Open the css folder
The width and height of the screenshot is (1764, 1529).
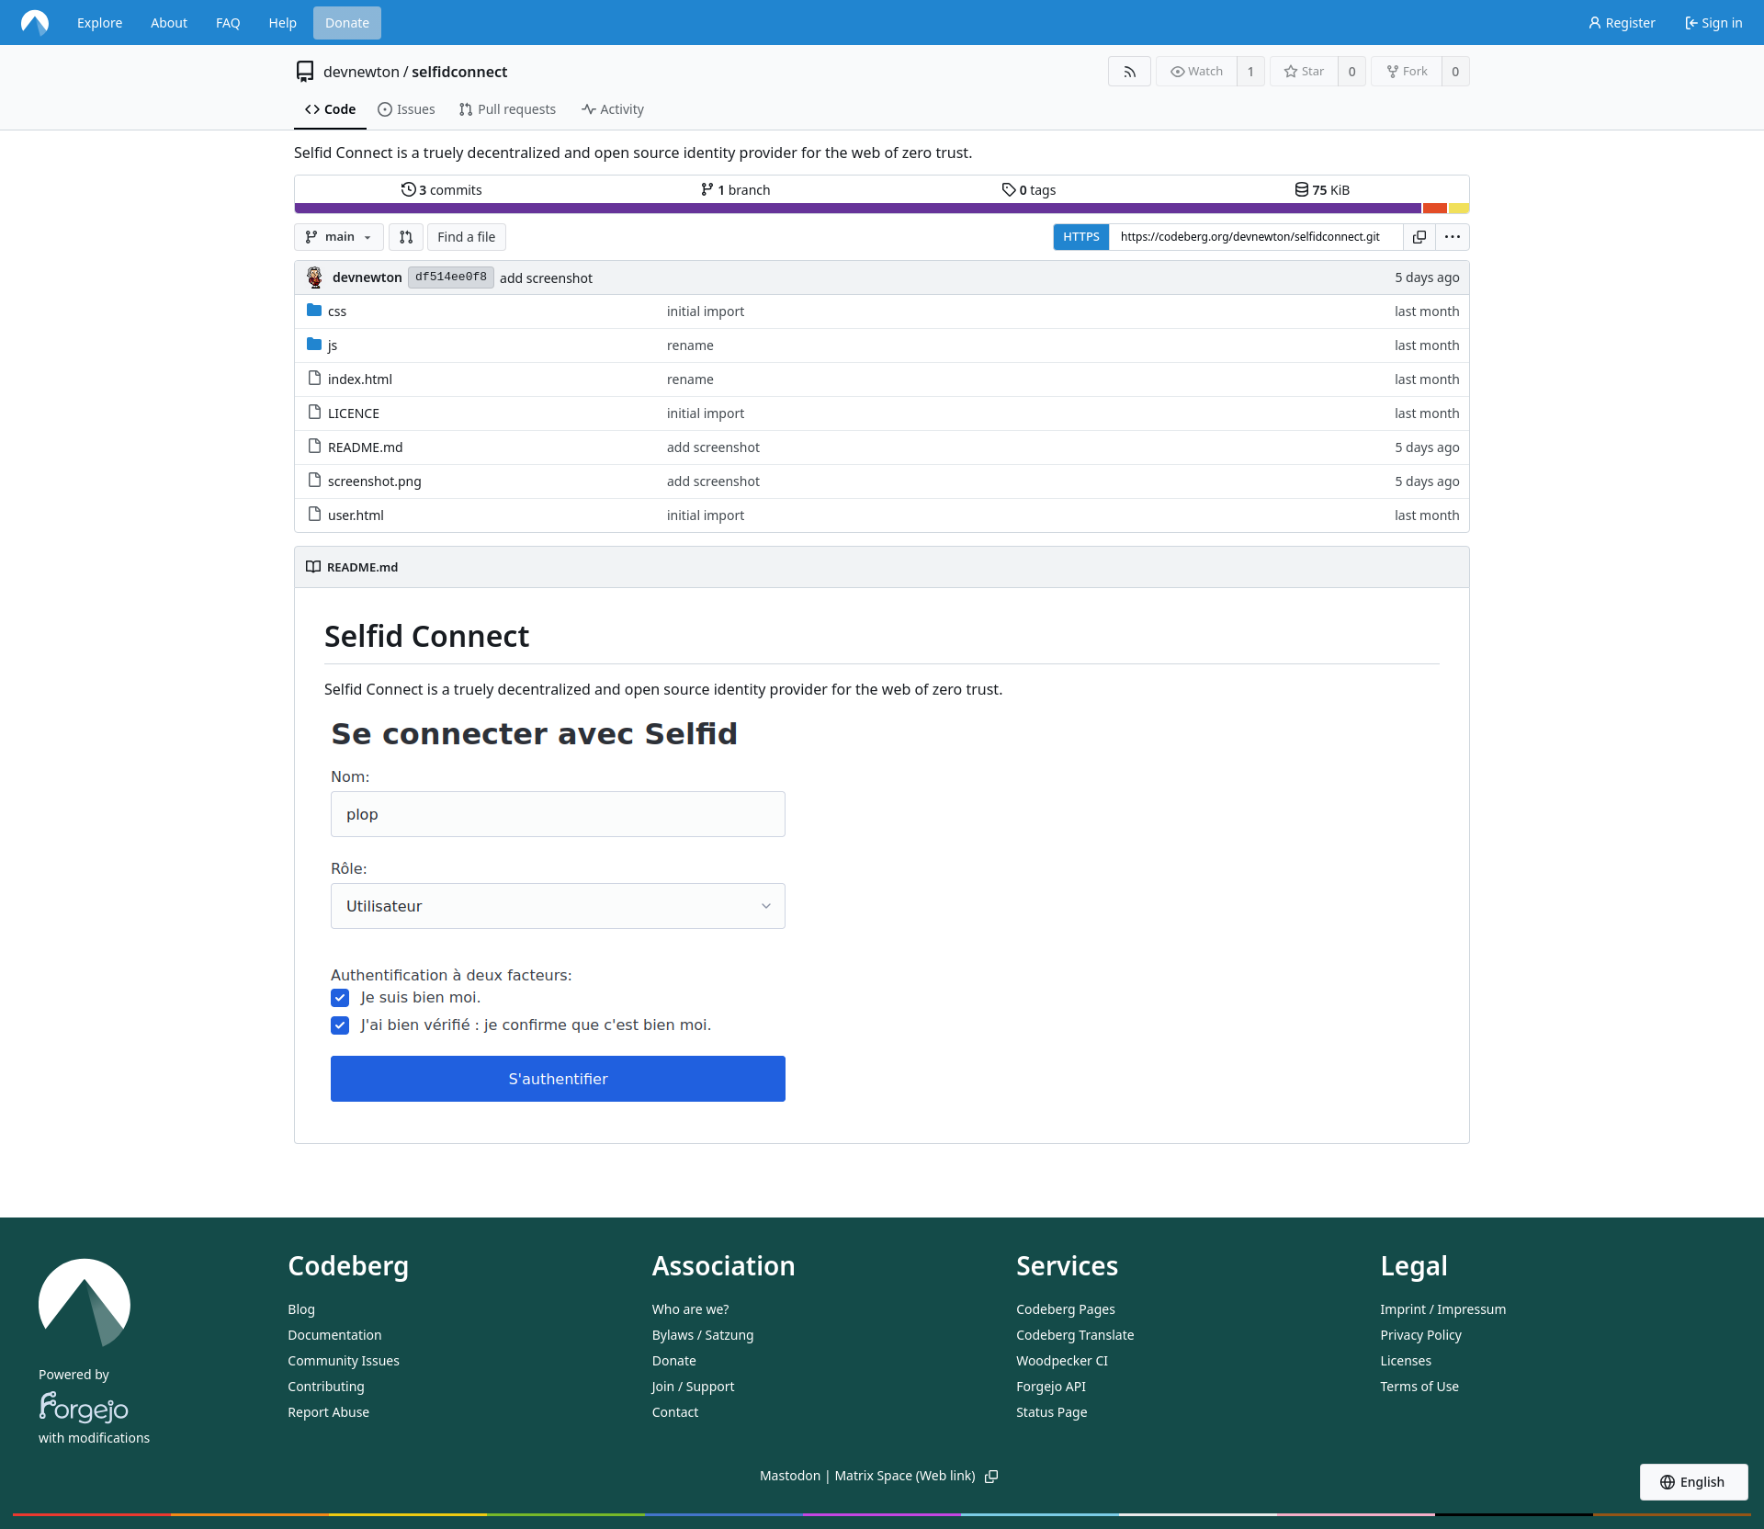(x=337, y=311)
